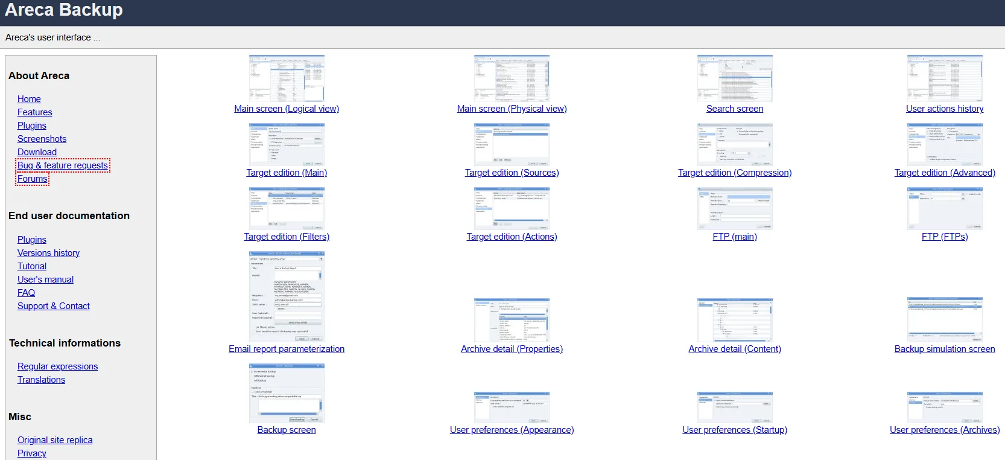Open the Translations link
Image resolution: width=1005 pixels, height=460 pixels.
(41, 380)
